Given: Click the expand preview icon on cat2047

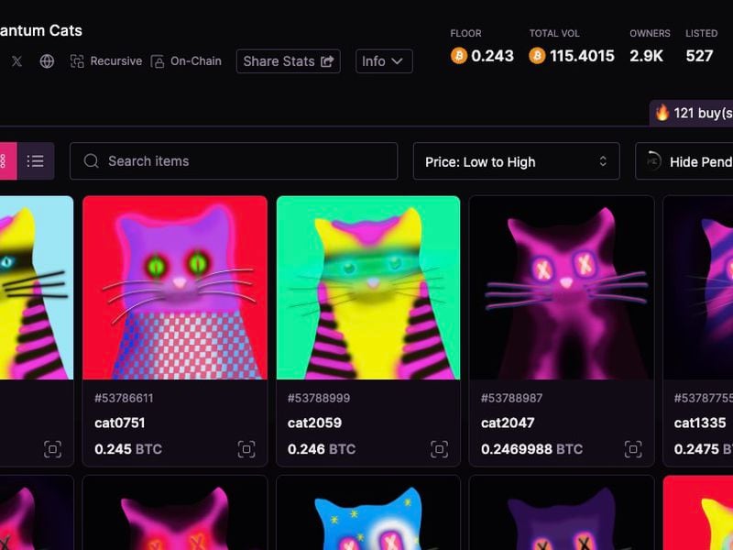Looking at the screenshot, I should [x=632, y=449].
